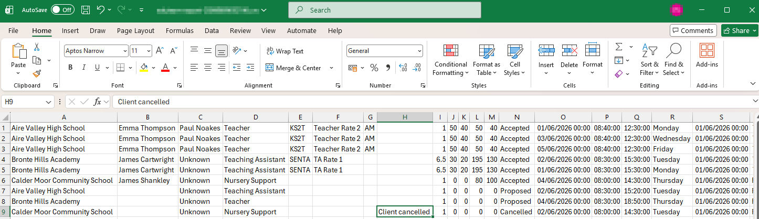Align text left icon
The height and width of the screenshot is (219, 759).
coord(194,68)
